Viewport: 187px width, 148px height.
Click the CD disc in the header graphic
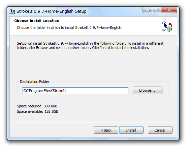tap(169, 29)
